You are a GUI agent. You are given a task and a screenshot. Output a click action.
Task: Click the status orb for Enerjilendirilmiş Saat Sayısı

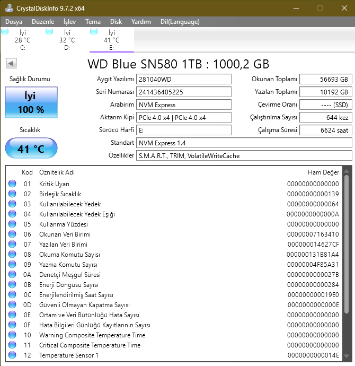pos(12,294)
